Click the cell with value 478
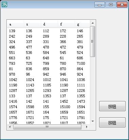This screenshot has height=140, width=129. (46, 47)
